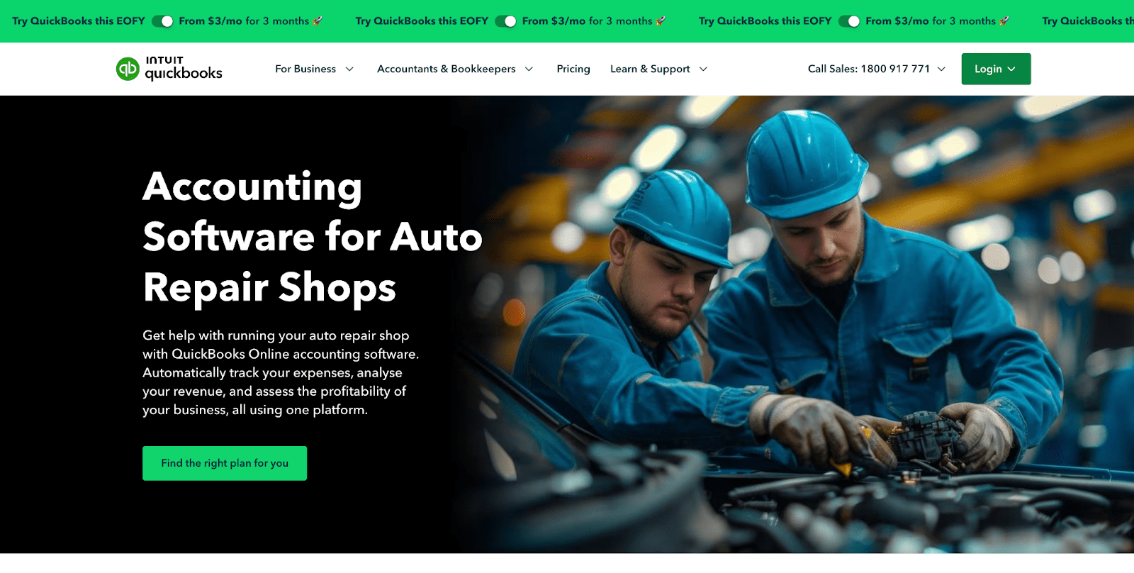
Task: Click the green QuickBooks logo icon
Action: (128, 69)
